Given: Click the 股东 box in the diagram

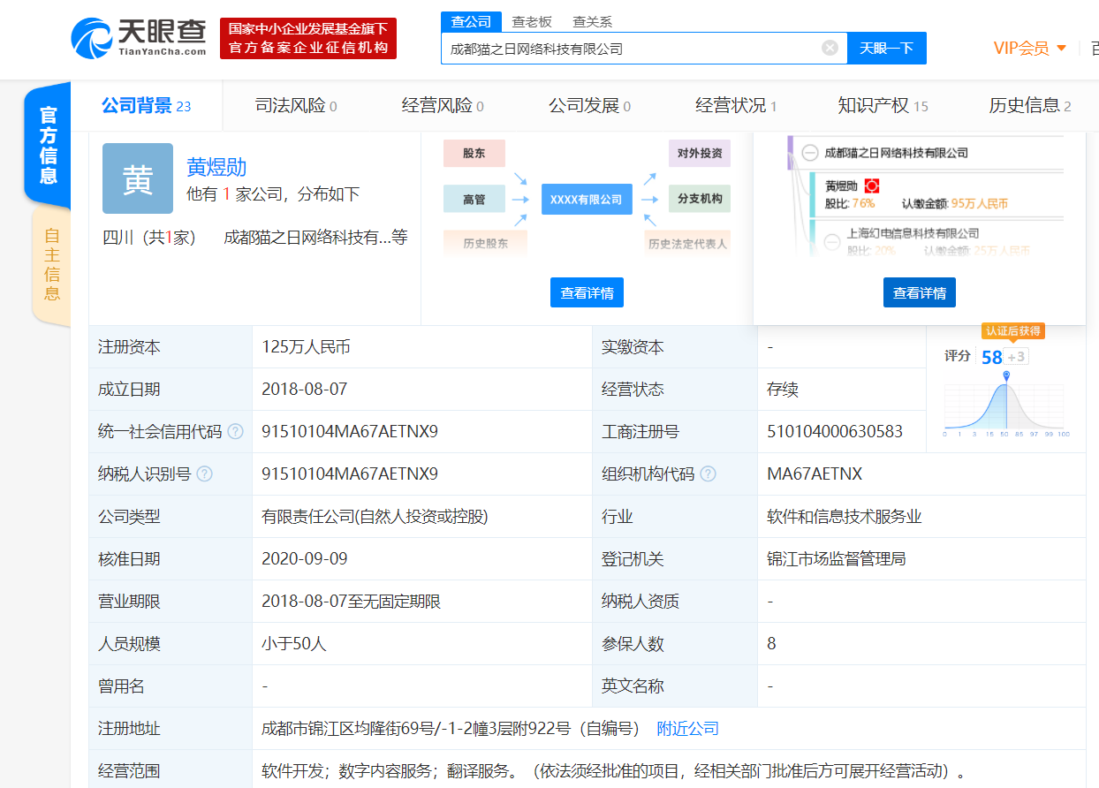Looking at the screenshot, I should (x=474, y=153).
